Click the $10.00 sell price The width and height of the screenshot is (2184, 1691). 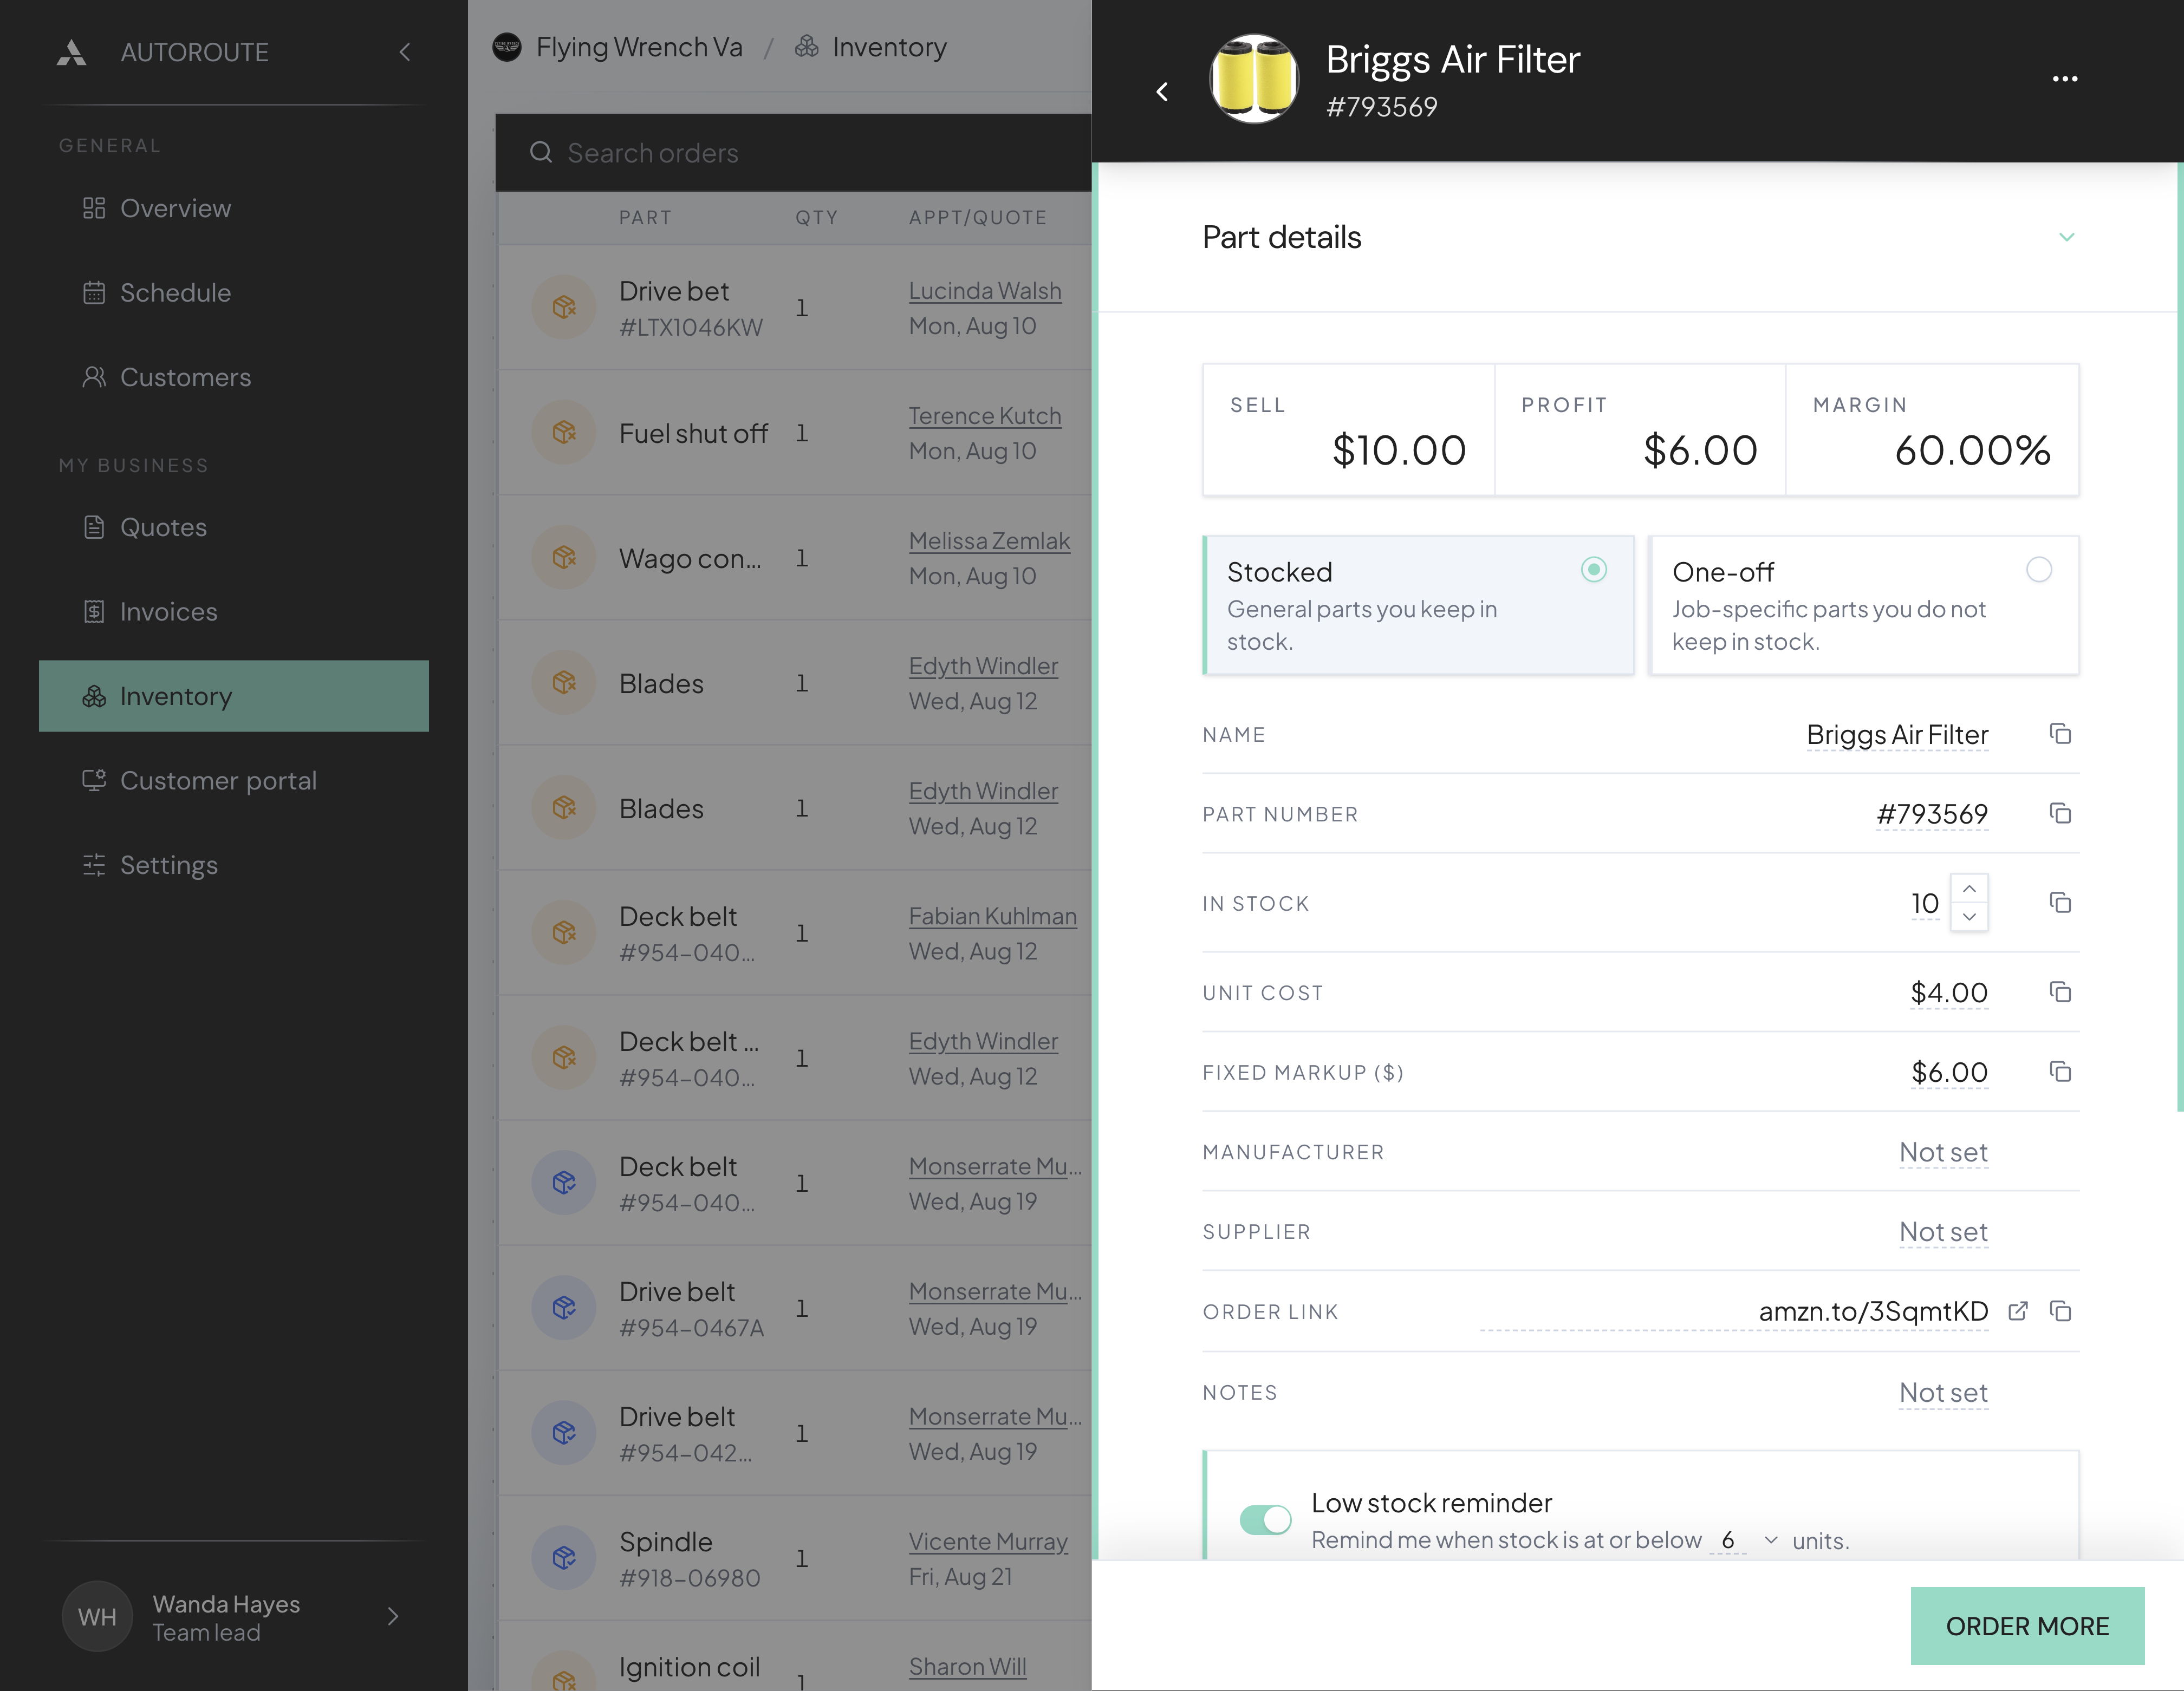point(1399,450)
